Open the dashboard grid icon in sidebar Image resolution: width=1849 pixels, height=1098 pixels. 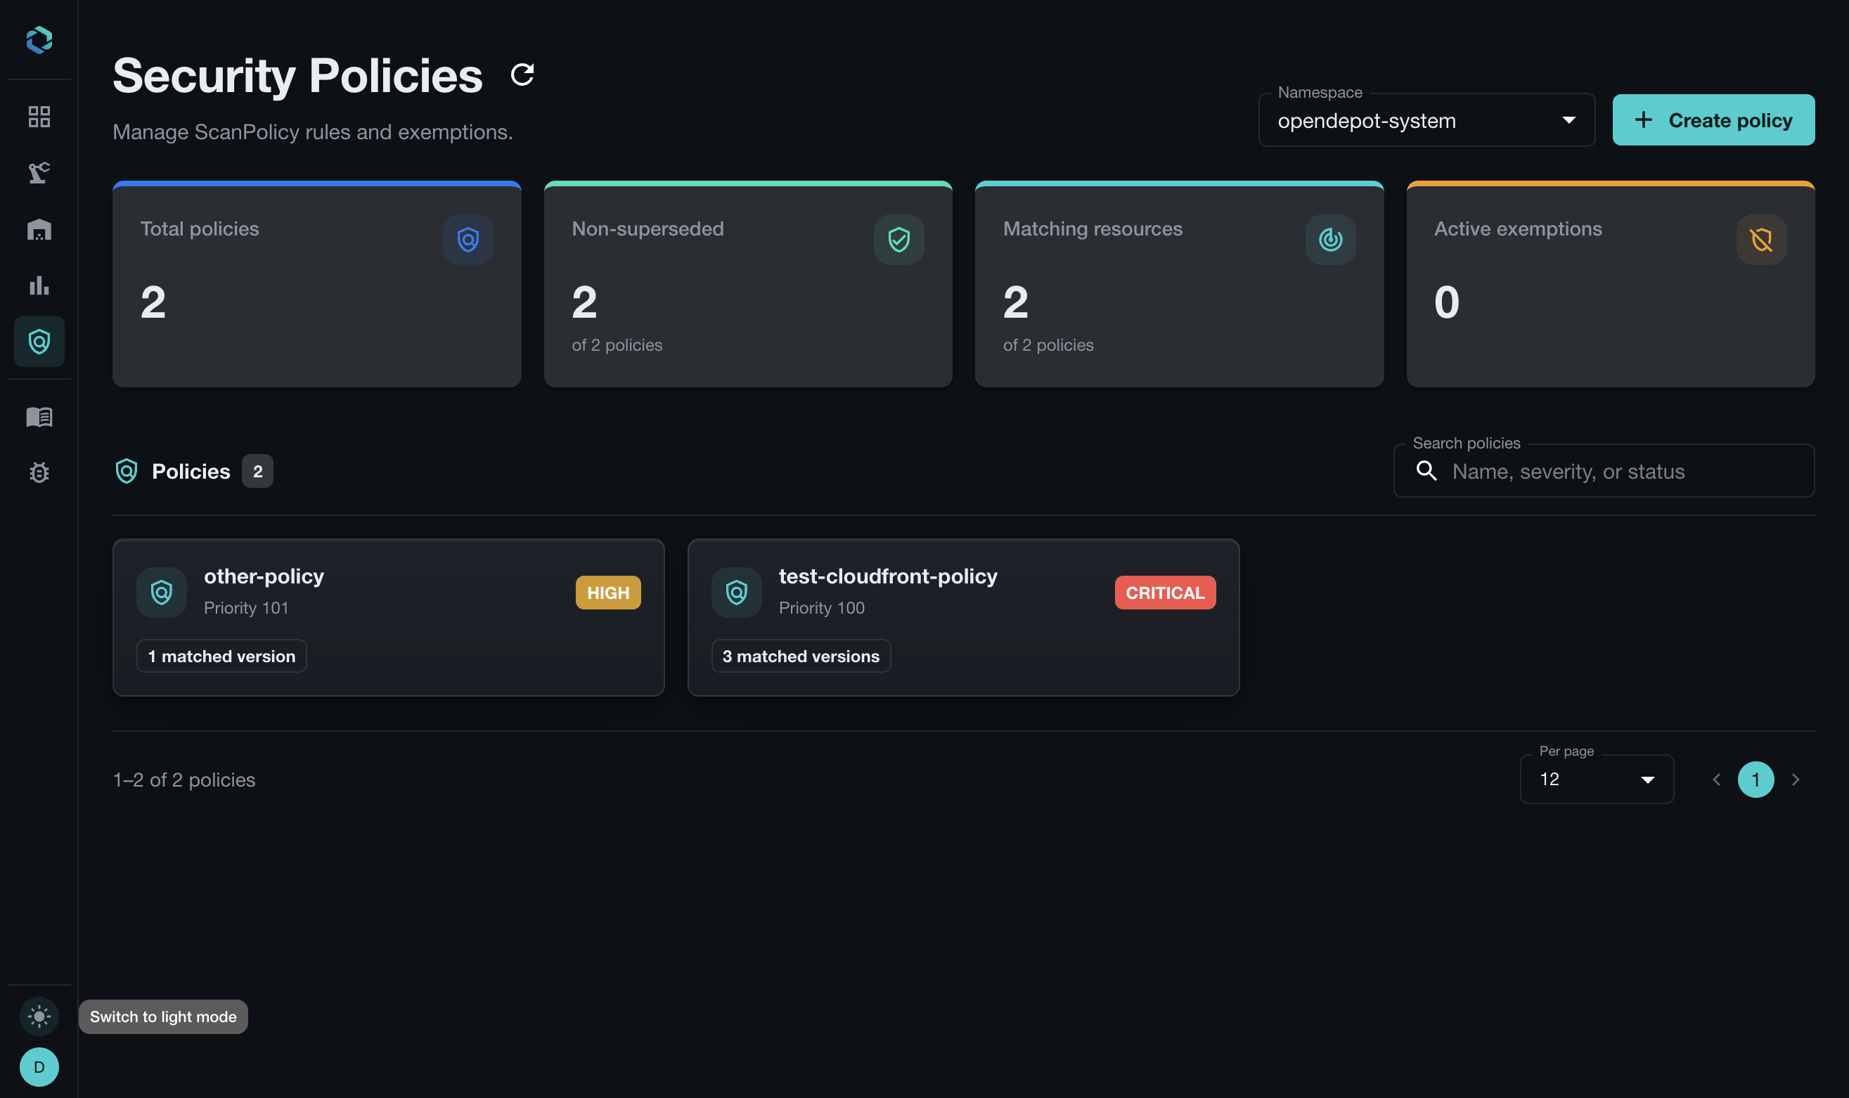coord(39,117)
